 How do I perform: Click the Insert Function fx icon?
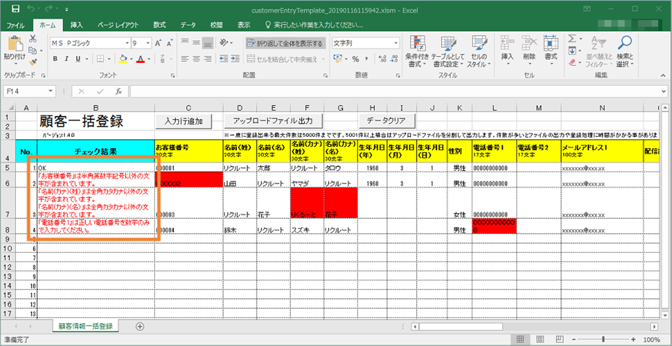(118, 91)
